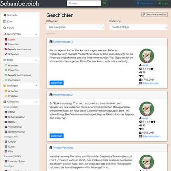Click date 16.06.2021 on Rückenmassage 2
Screen dimensions: 171x171
click(147, 133)
